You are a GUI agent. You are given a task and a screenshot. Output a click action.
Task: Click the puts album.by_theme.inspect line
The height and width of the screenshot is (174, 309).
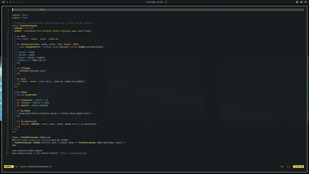click(x=27, y=150)
